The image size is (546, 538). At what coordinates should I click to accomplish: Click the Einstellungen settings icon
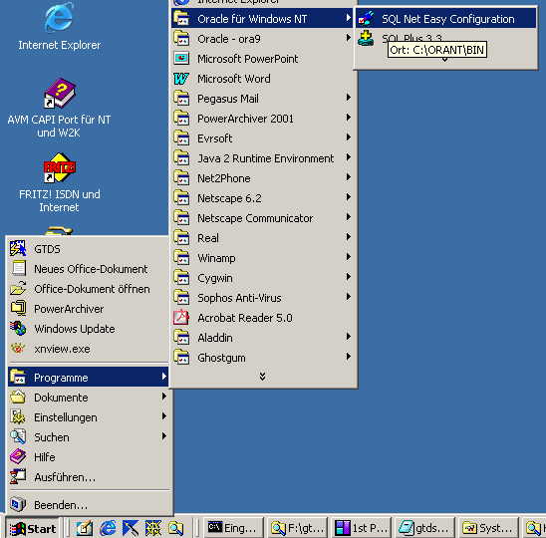pyautogui.click(x=18, y=416)
